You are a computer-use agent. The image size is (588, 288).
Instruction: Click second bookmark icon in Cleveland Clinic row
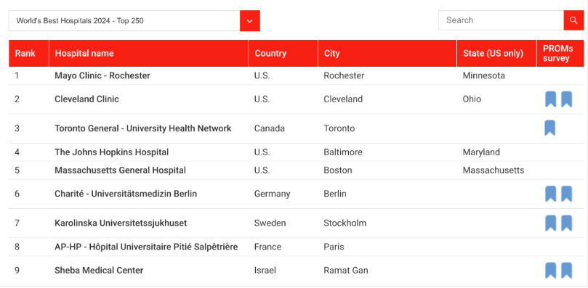567,99
